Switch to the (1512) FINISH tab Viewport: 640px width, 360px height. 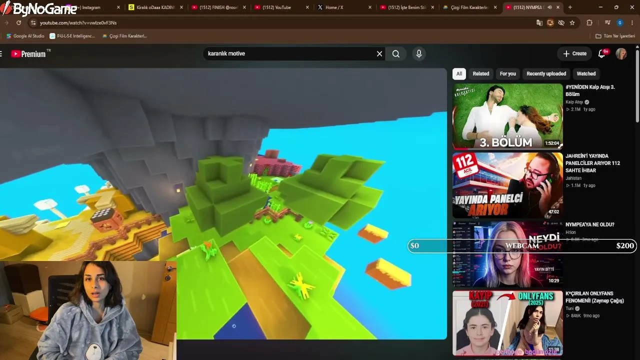pyautogui.click(x=218, y=7)
